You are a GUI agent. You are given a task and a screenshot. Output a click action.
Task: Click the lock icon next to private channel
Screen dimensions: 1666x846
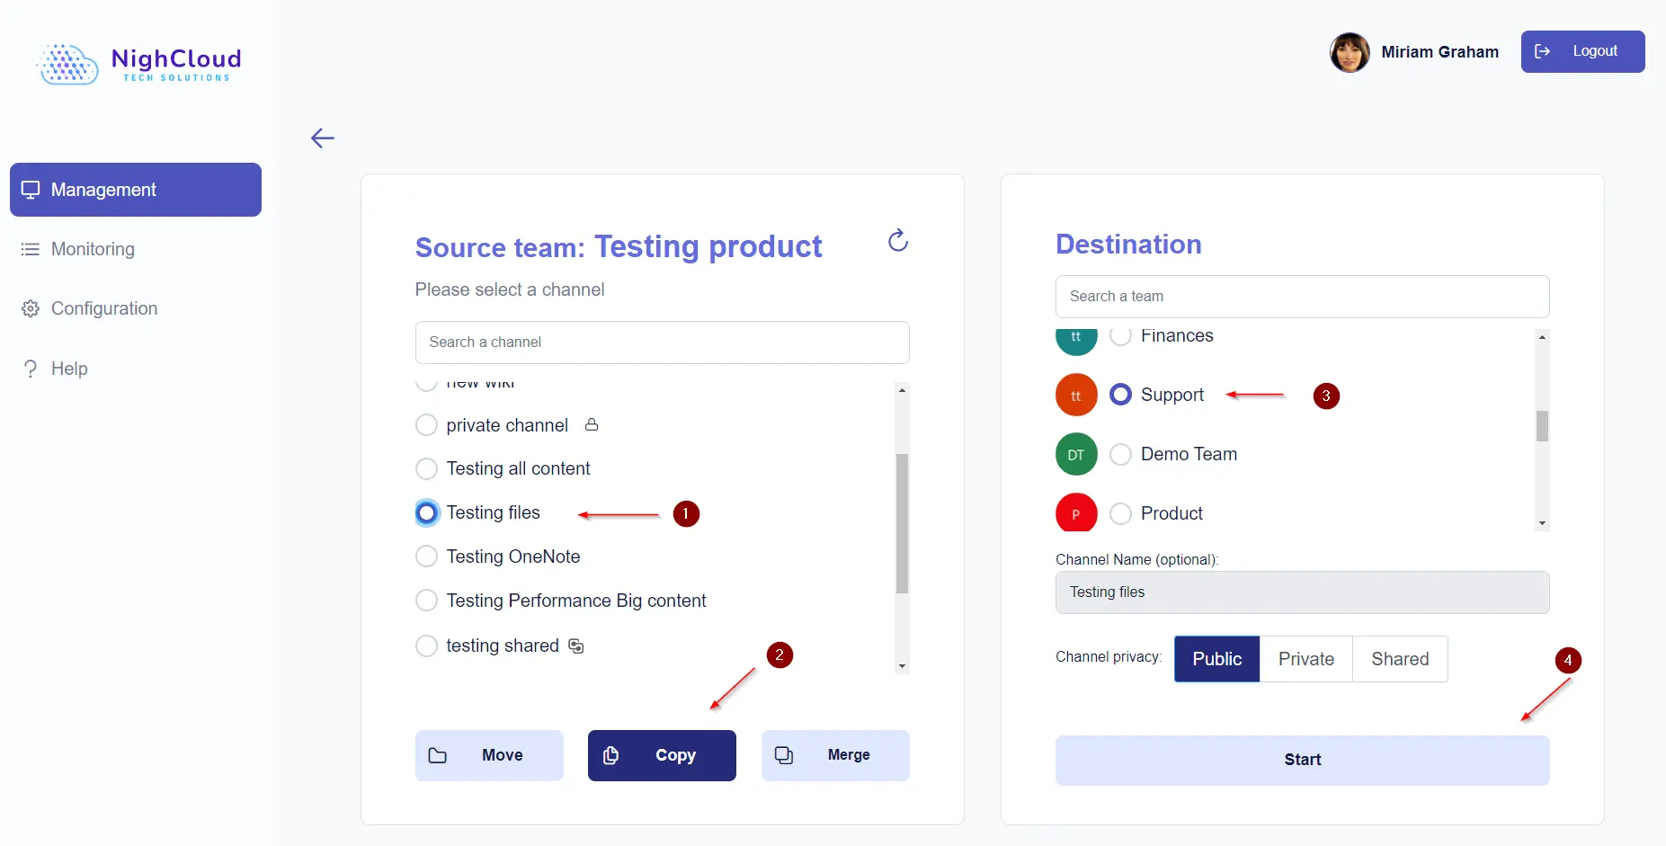coord(592,424)
